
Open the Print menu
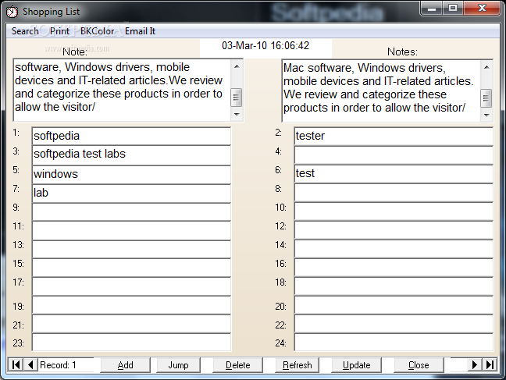coord(59,31)
